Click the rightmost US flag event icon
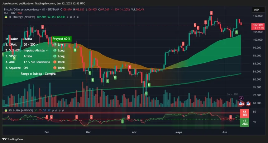268x143 pixels. click(248, 104)
